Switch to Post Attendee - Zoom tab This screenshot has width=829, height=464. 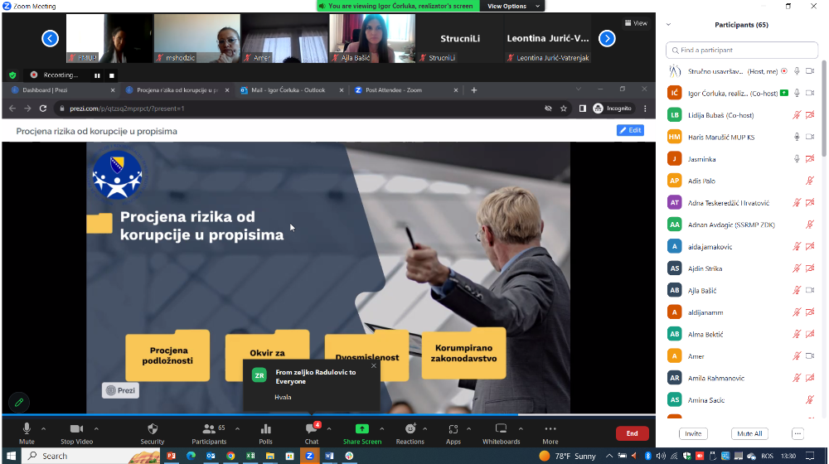coord(406,90)
